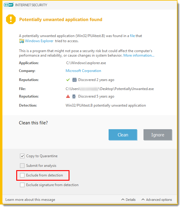Viewport: 182px width, 209px height.
Task: Click the red warning triangle reputation icon
Action: point(68,96)
